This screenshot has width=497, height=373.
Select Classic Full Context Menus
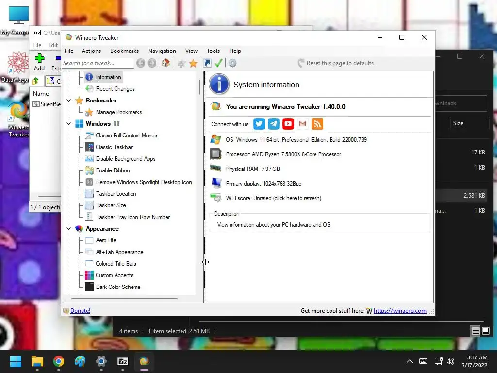coord(127,136)
